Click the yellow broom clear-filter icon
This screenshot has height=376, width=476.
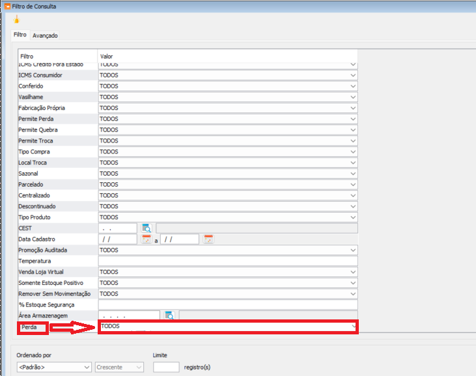click(16, 20)
